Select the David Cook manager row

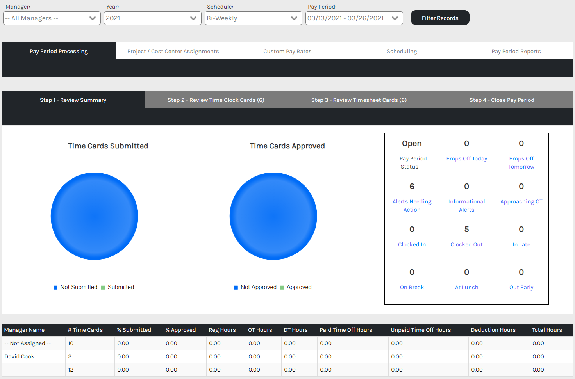point(20,356)
